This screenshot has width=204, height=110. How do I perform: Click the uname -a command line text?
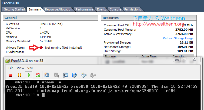coord(51,82)
